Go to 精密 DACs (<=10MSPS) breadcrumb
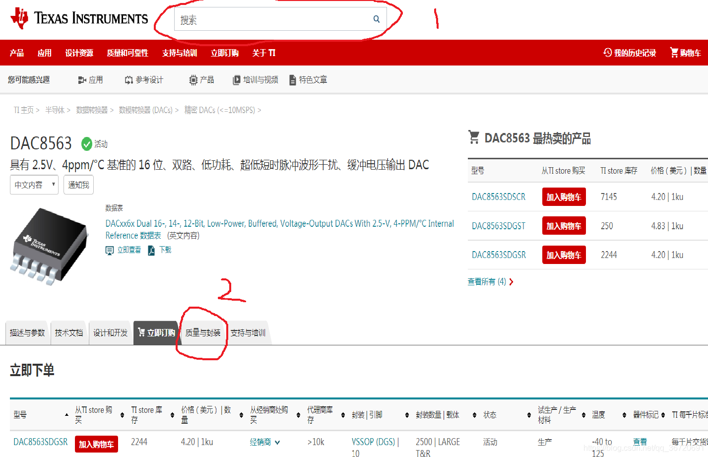This screenshot has width=708, height=457. [x=220, y=110]
